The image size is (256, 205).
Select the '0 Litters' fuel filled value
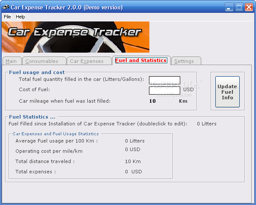click(x=206, y=124)
